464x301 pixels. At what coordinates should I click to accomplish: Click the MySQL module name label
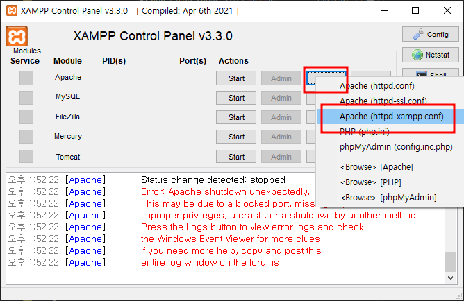[67, 97]
